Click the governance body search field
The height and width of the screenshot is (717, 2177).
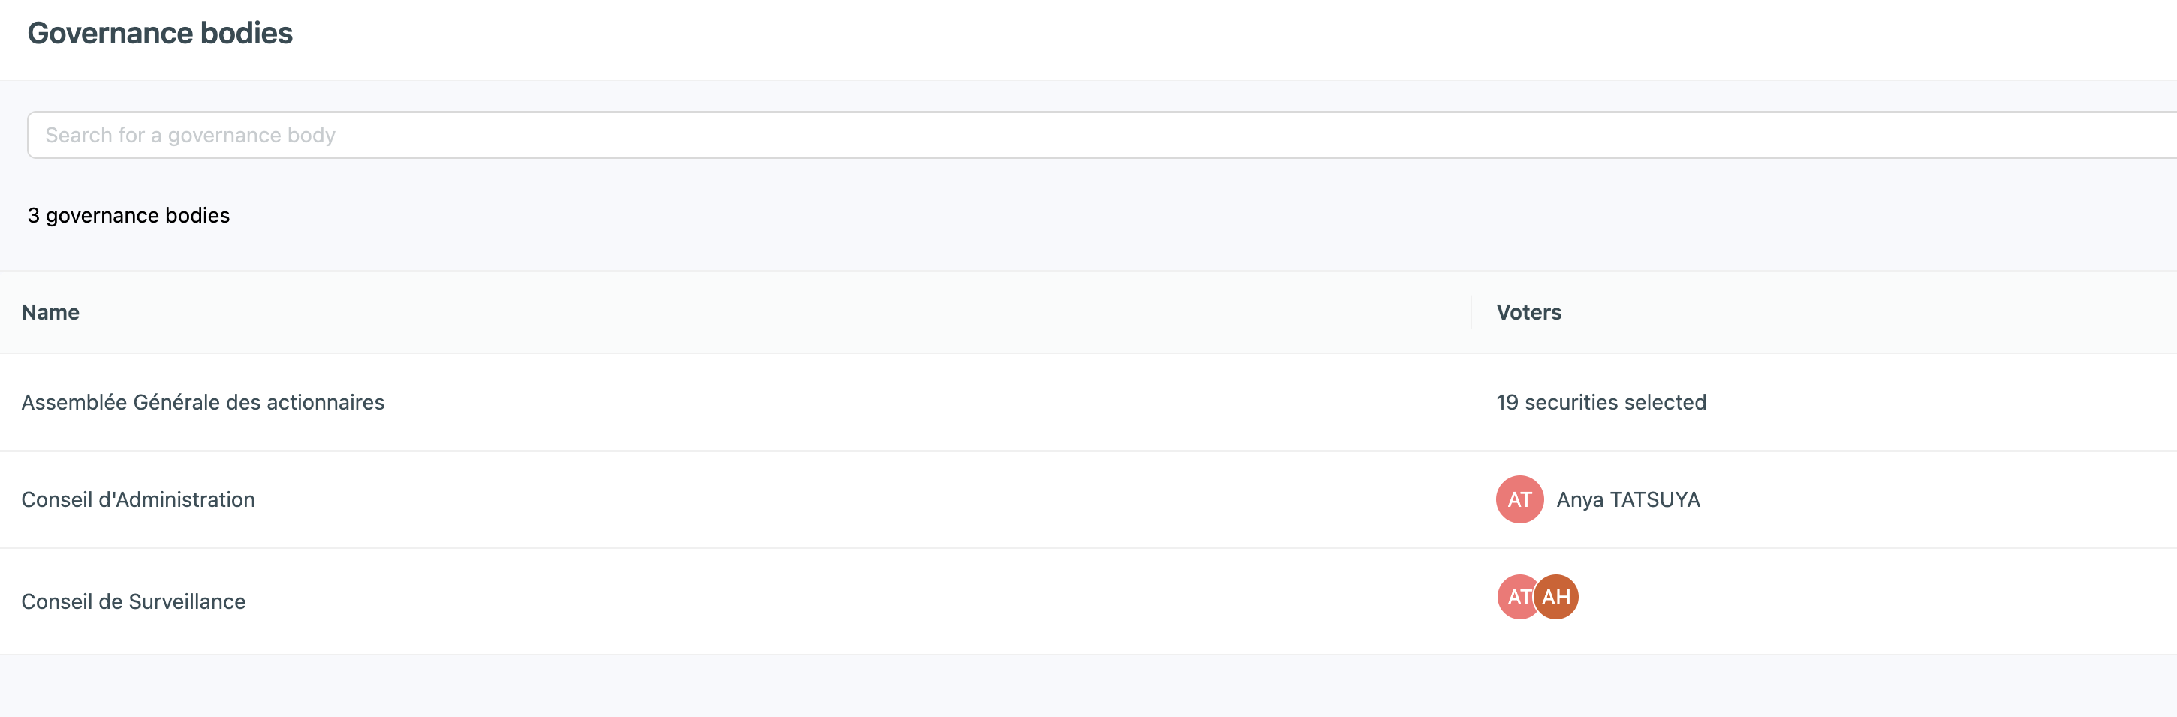[1099, 135]
